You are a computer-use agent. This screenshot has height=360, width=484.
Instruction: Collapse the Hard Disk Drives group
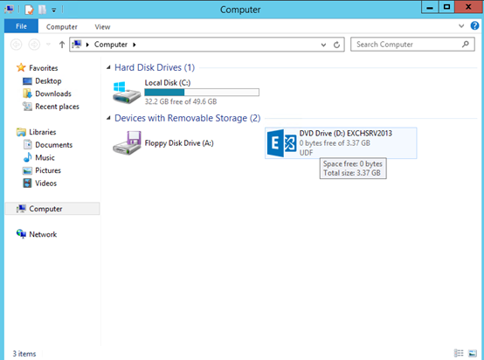(108, 67)
